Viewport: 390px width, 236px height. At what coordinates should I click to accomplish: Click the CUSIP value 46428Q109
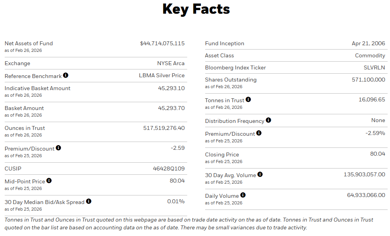tap(168, 169)
